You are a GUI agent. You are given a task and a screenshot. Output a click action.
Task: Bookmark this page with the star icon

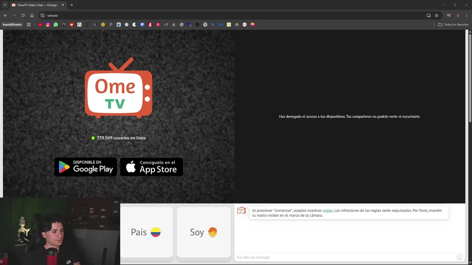pyautogui.click(x=437, y=15)
